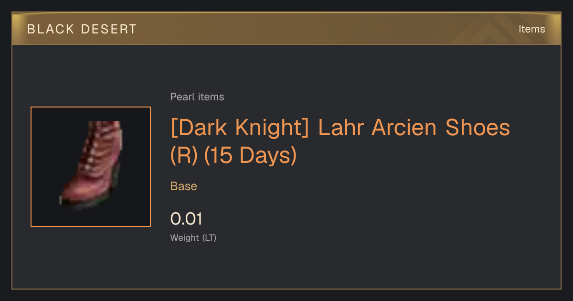This screenshot has width=573, height=301.
Task: Click the red boot item icon
Action: 91,166
